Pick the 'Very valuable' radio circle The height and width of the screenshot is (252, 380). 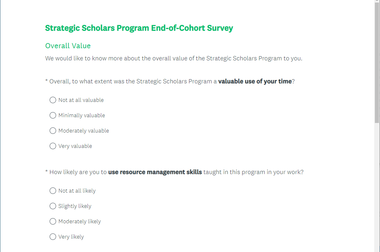point(53,146)
